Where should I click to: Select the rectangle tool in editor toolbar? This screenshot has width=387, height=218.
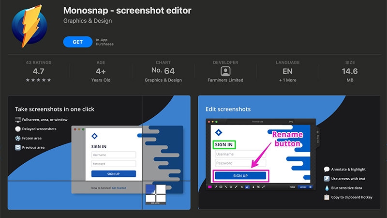pyautogui.click(x=221, y=187)
